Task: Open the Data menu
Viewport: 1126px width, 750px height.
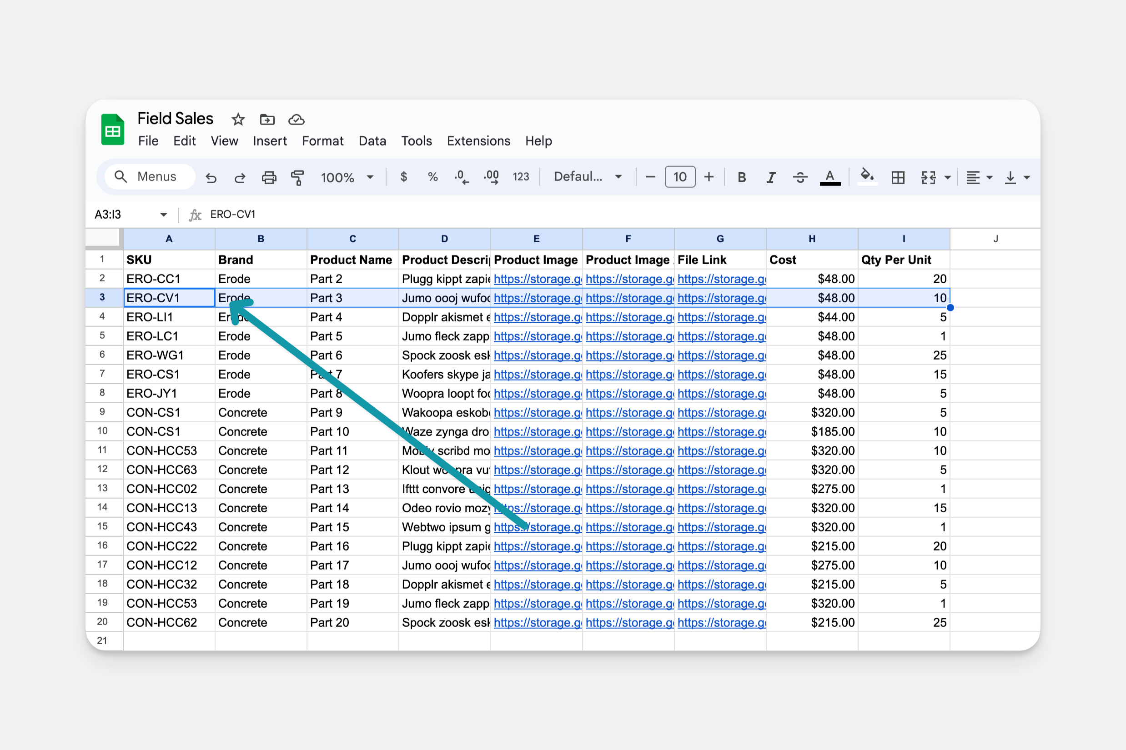Action: 372,141
